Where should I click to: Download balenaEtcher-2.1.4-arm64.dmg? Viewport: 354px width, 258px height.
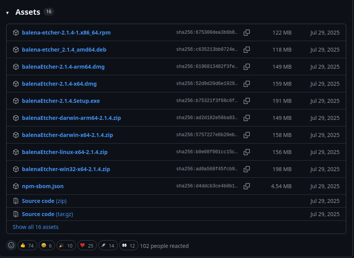click(x=63, y=67)
